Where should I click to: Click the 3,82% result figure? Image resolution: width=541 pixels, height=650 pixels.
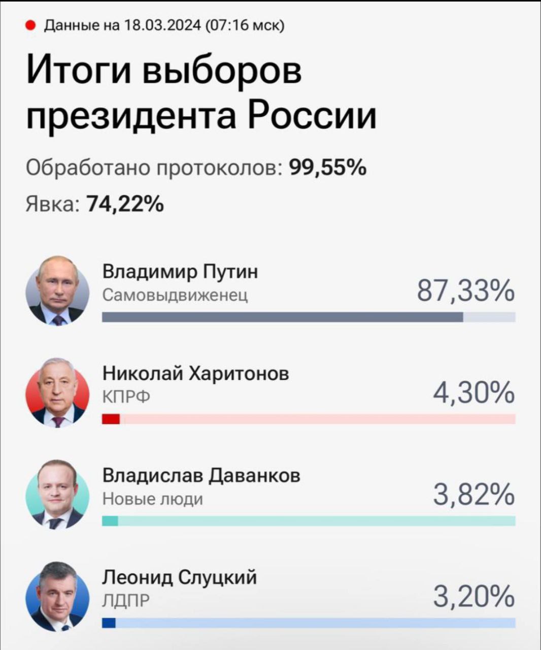point(474,495)
